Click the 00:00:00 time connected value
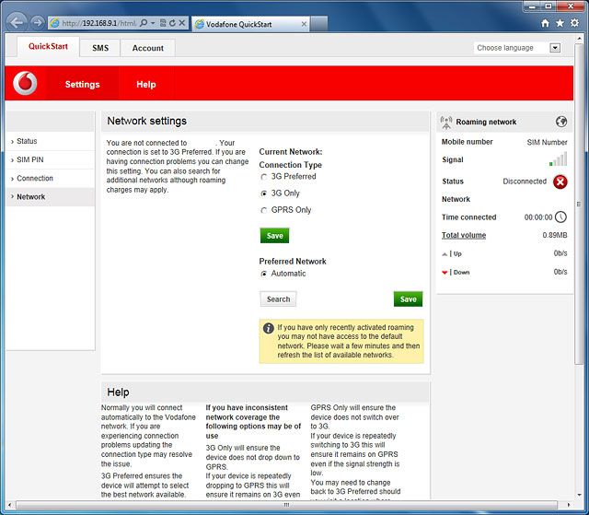589x515 pixels. pos(538,217)
